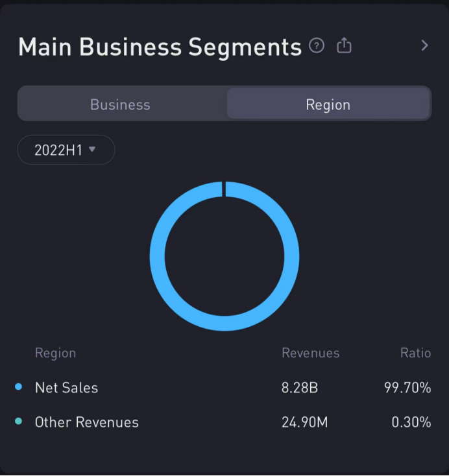Click the 99.70% ratio value
Viewport: 449px width, 476px height.
(407, 388)
